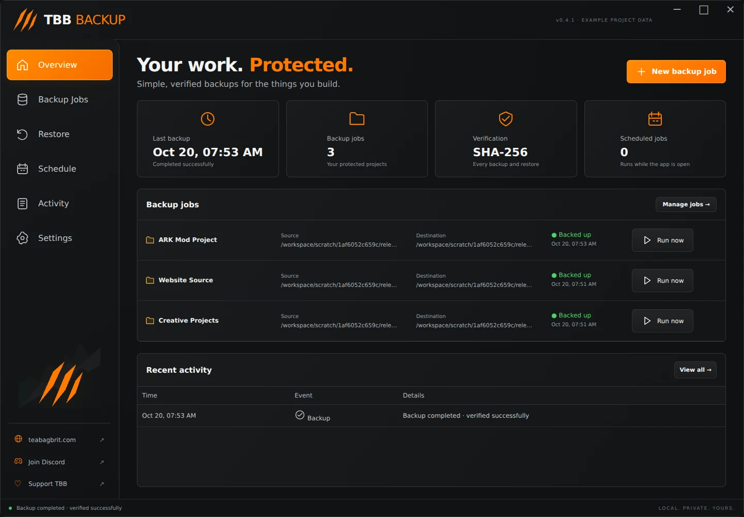This screenshot has height=517, width=744.
Task: Click the Discord controller icon
Action: point(18,461)
